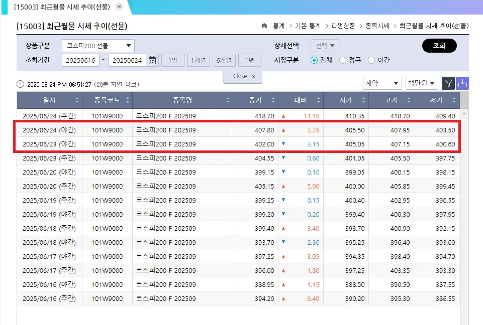Sort table by 고가 column arrows
This screenshot has width=483, height=325.
[x=409, y=100]
